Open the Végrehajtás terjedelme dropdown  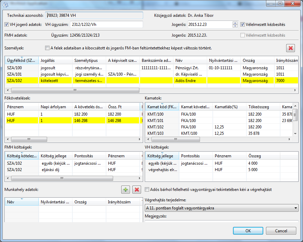pos(295,208)
